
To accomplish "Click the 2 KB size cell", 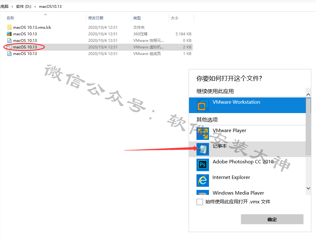I will point(187,47).
